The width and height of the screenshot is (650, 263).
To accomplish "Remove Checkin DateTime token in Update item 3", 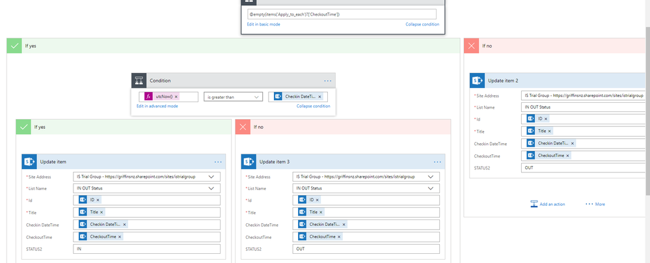I will 344,225.
